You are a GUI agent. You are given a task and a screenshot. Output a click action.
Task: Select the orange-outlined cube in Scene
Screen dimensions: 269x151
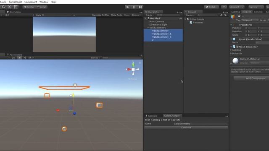tap(99, 105)
